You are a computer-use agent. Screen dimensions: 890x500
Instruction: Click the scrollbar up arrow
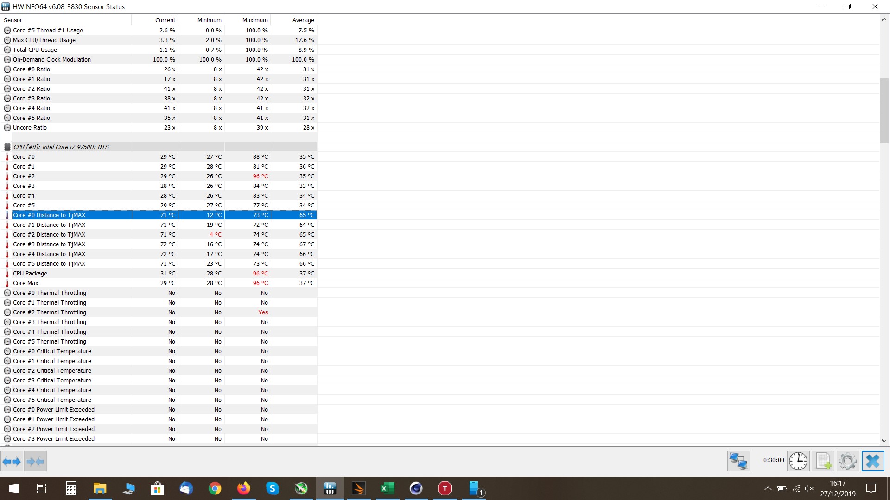click(884, 19)
